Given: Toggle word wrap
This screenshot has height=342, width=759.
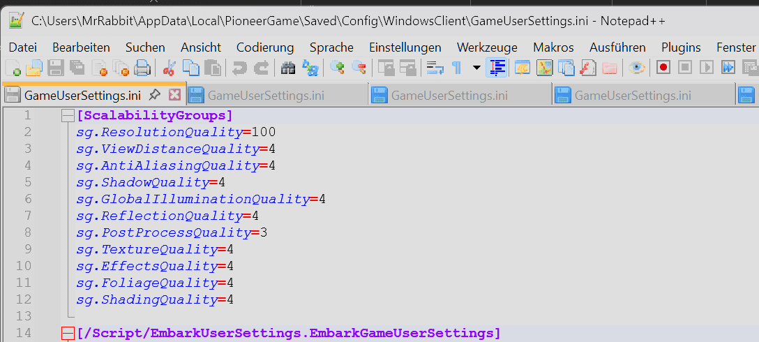Looking at the screenshot, I should [435, 68].
